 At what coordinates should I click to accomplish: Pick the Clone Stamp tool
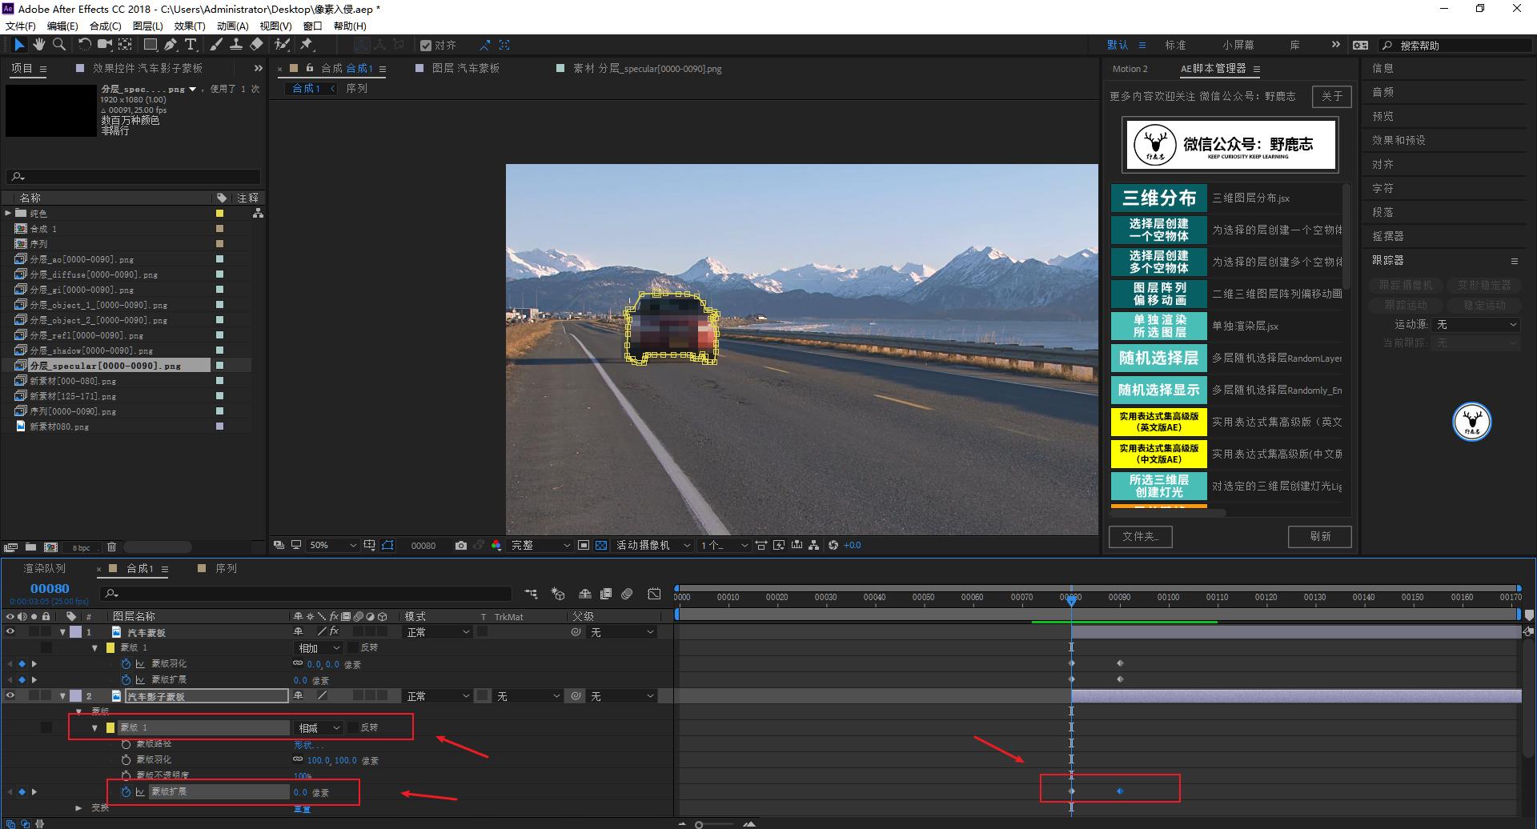(x=236, y=45)
